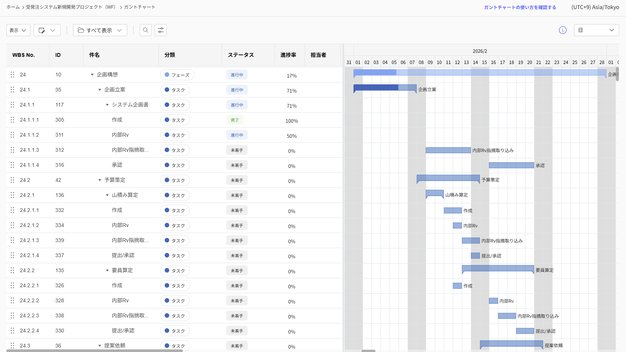This screenshot has width=626, height=352.
Task: Collapse the 山積み算定 subtree
Action: tap(107, 195)
